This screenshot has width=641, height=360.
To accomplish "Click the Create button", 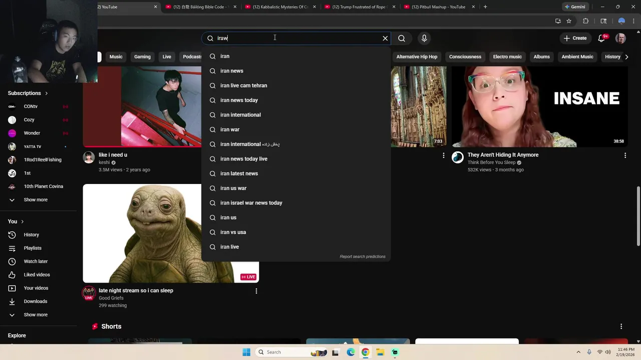I will point(575,38).
